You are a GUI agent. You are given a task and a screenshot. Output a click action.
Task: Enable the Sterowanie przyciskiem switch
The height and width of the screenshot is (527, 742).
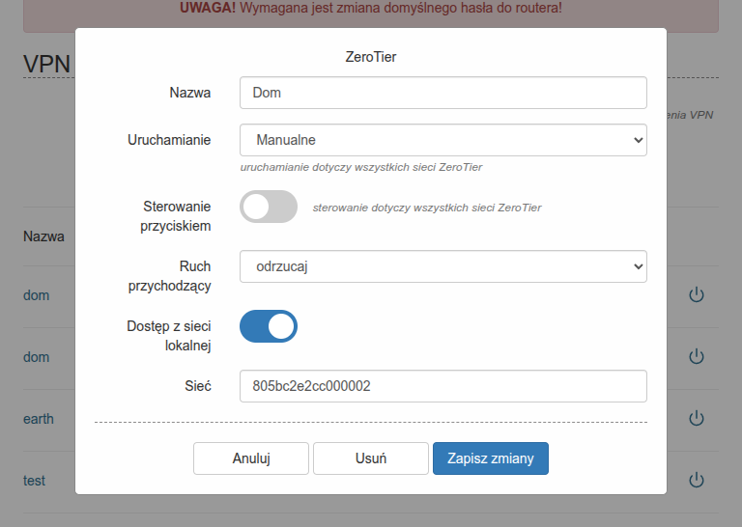269,207
